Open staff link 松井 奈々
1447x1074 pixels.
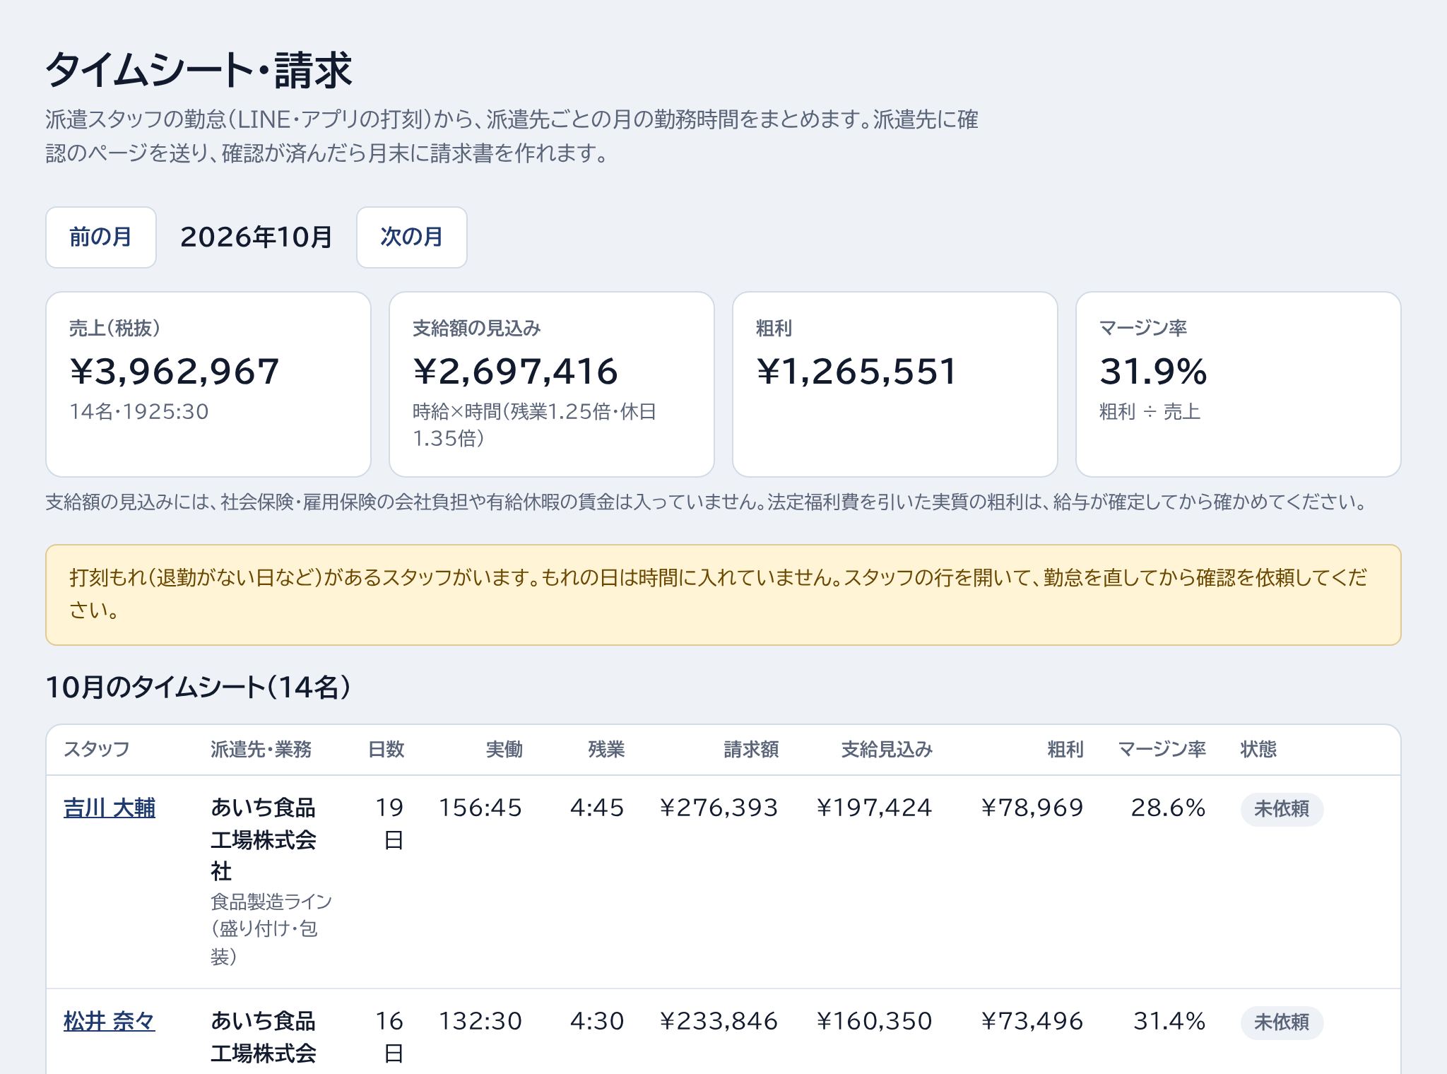(x=110, y=1022)
